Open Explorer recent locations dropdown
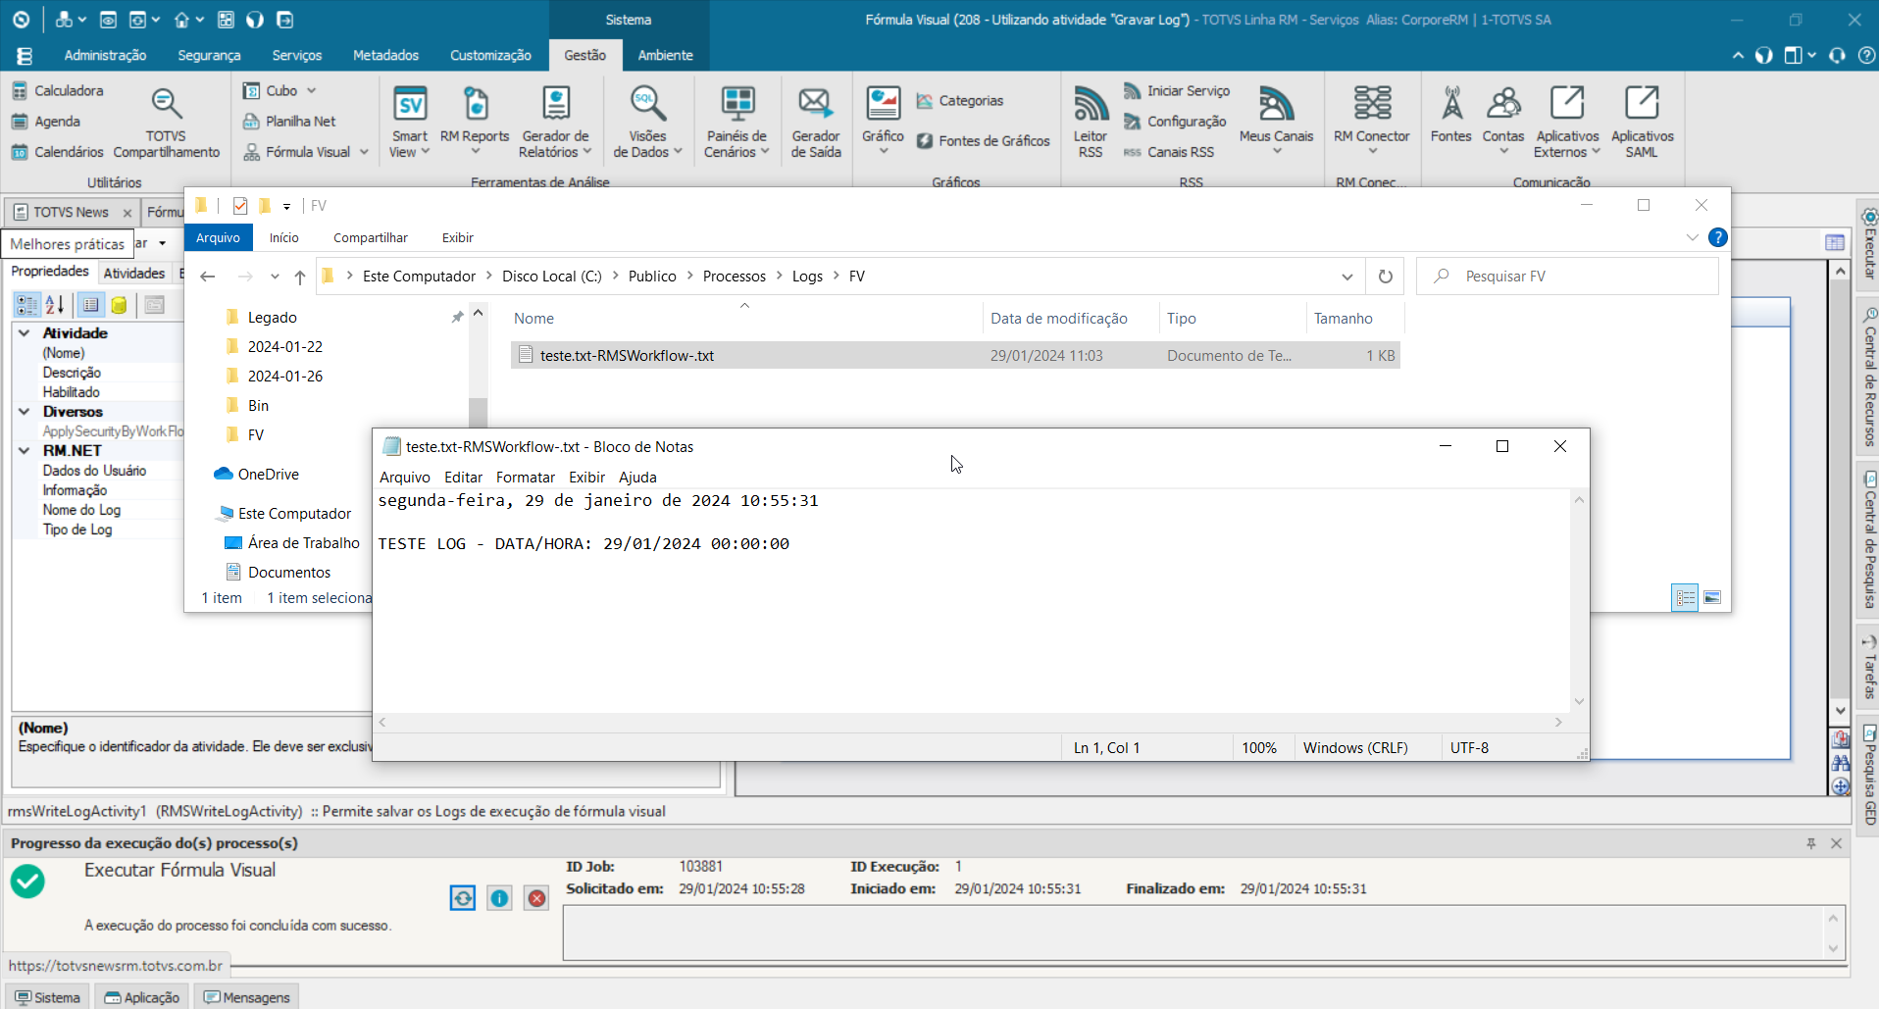The height and width of the screenshot is (1009, 1879). tap(275, 277)
